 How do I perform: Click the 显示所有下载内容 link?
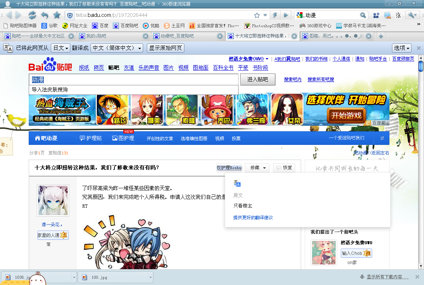click(x=388, y=277)
